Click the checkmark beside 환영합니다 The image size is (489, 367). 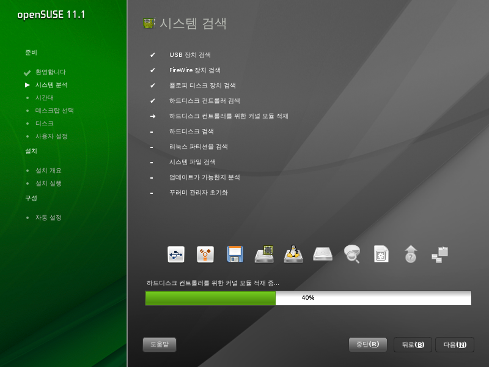tap(27, 73)
